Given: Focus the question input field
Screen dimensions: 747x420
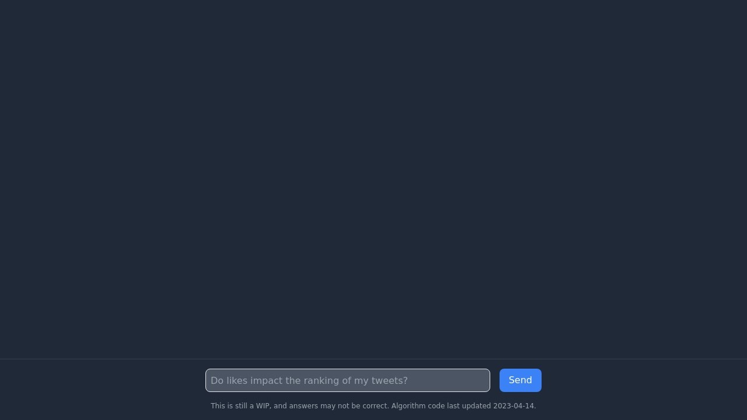Looking at the screenshot, I should click(x=347, y=380).
